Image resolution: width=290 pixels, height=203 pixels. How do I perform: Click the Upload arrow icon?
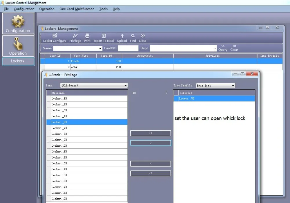[122, 38]
